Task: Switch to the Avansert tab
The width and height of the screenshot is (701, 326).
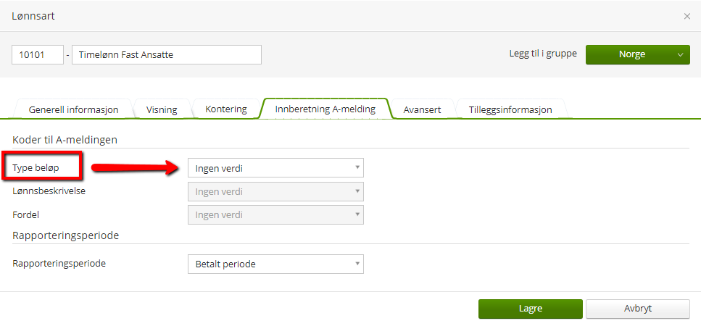Action: pos(422,109)
